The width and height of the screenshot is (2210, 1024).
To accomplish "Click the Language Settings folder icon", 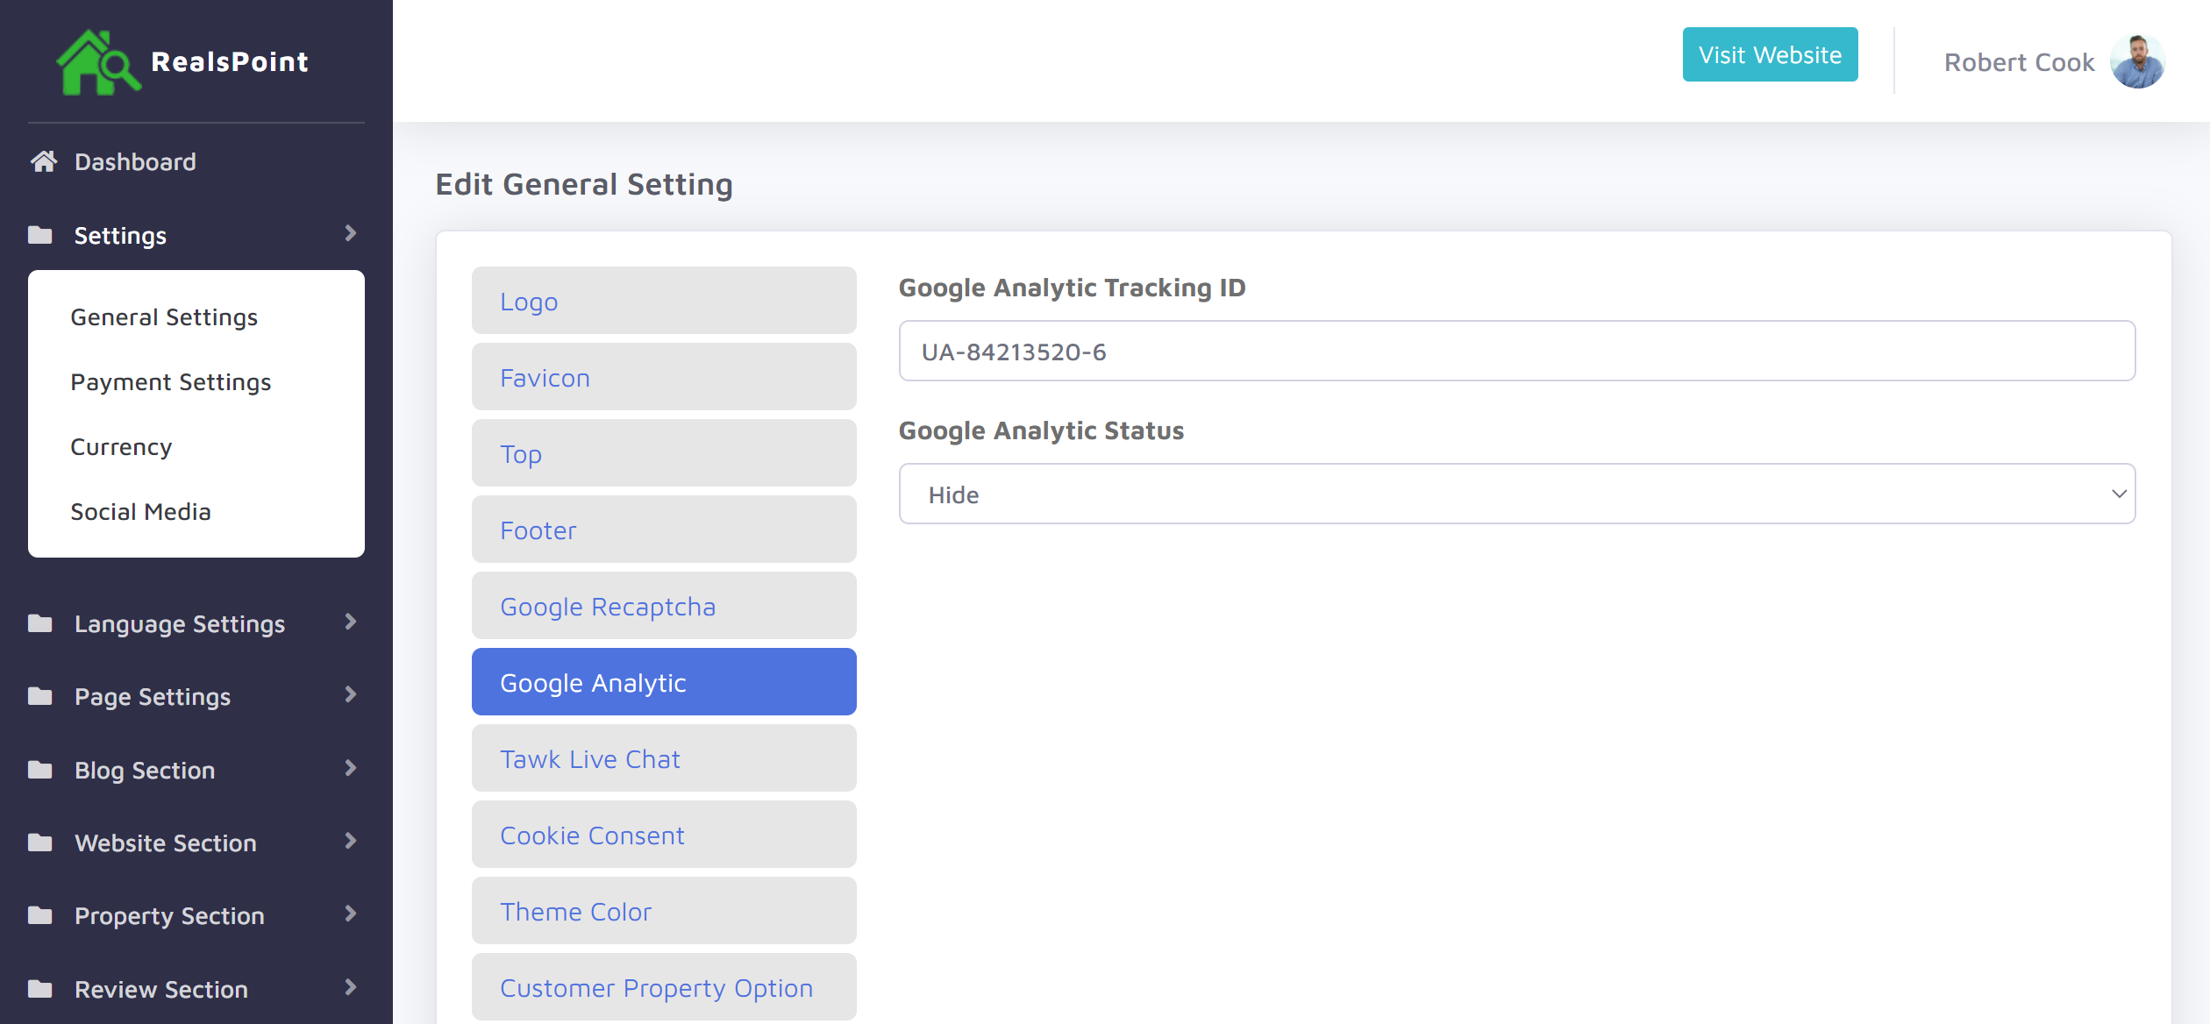I will click(40, 623).
